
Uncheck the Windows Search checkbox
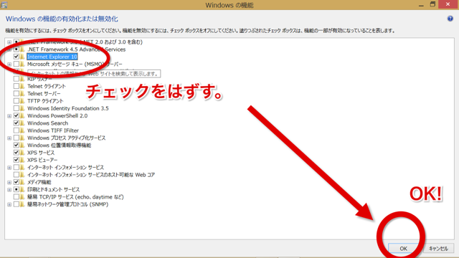[16, 123]
